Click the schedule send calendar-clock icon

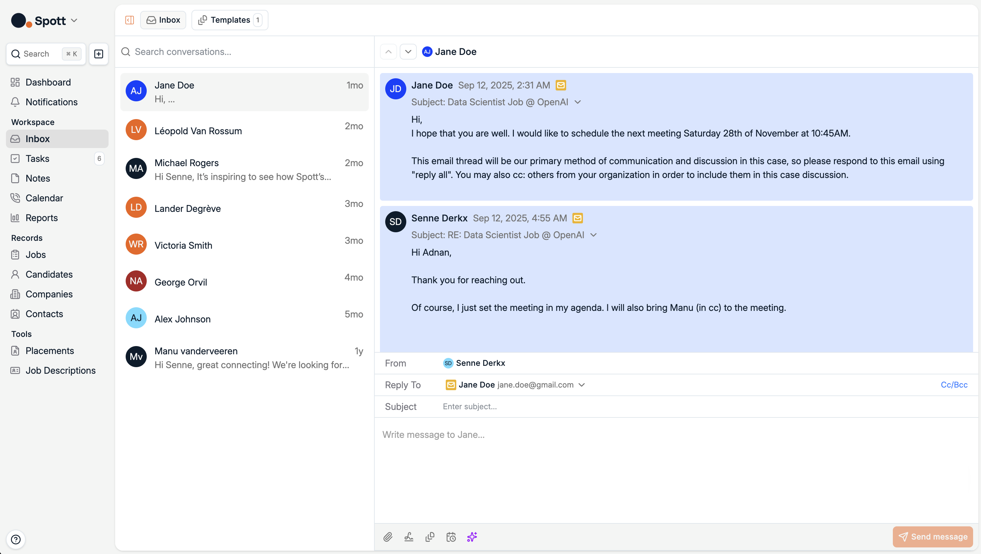(451, 537)
